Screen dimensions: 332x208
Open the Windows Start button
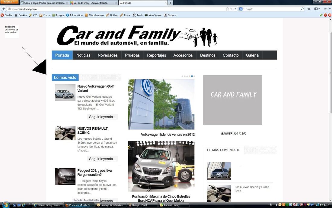[5, 205]
